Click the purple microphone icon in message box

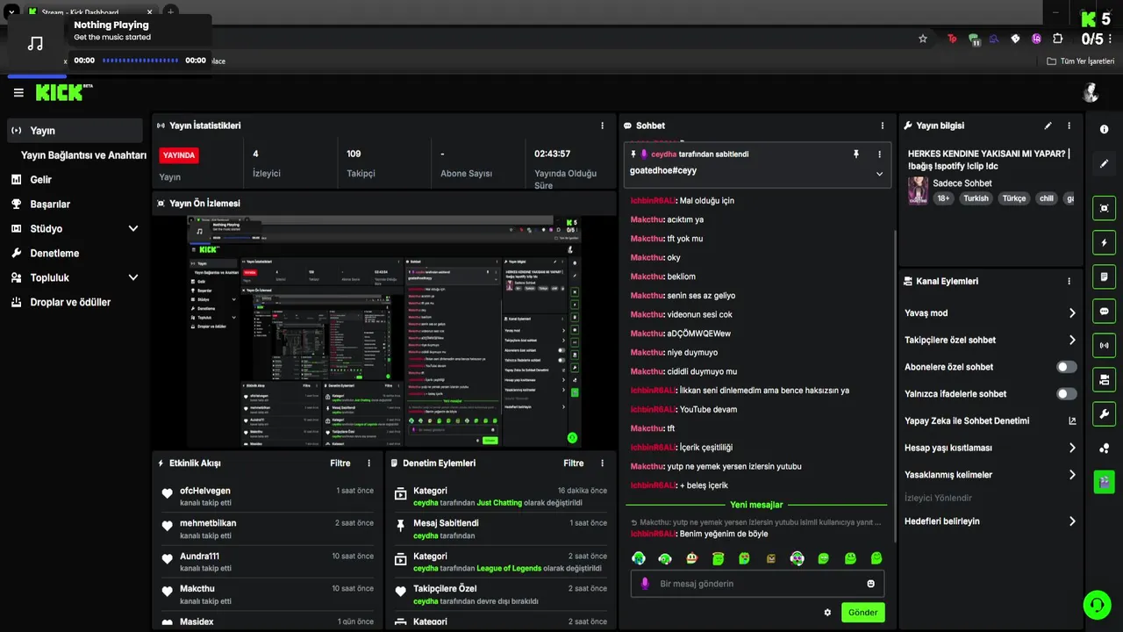[645, 584]
